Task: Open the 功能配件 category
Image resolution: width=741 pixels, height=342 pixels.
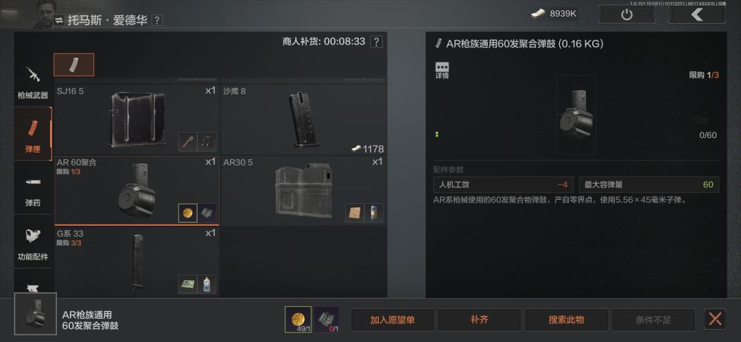Action: click(x=33, y=242)
